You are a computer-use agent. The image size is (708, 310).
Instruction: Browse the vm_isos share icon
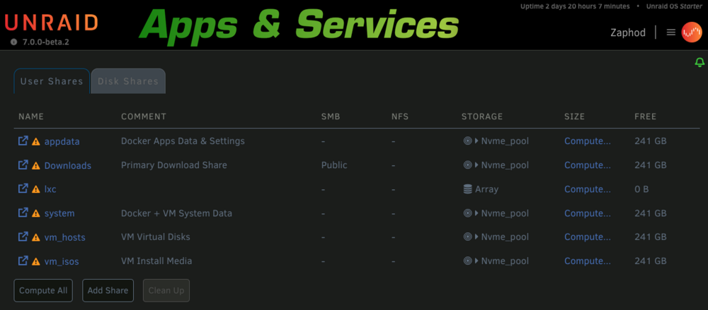tap(23, 261)
